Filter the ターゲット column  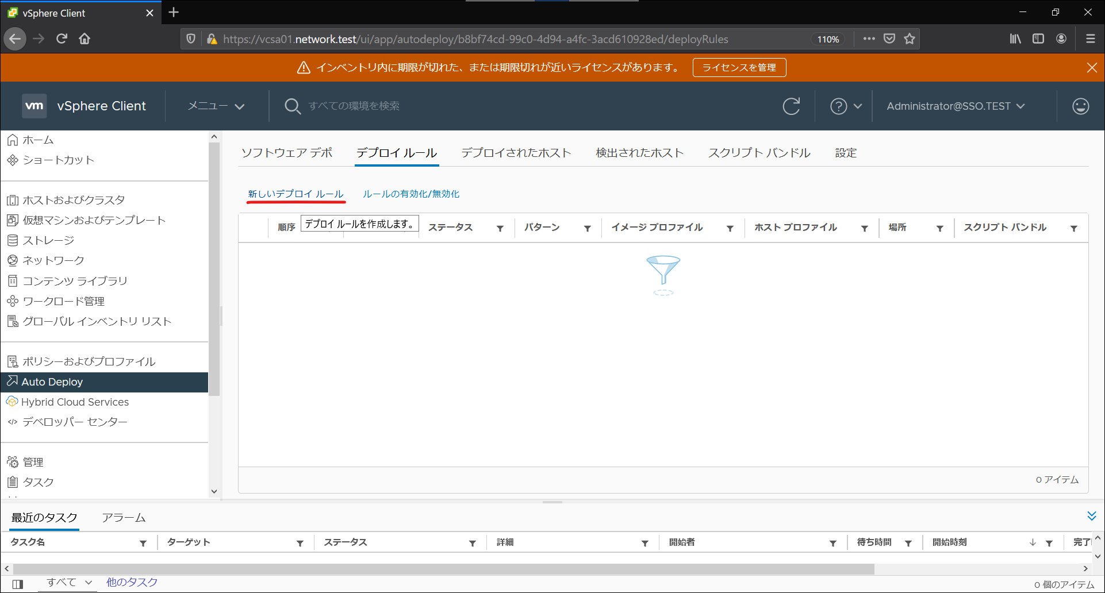(300, 543)
